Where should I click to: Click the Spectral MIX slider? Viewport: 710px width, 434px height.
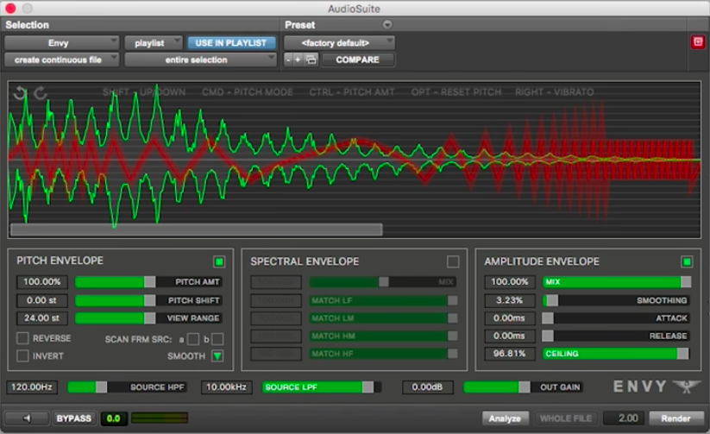click(x=383, y=282)
